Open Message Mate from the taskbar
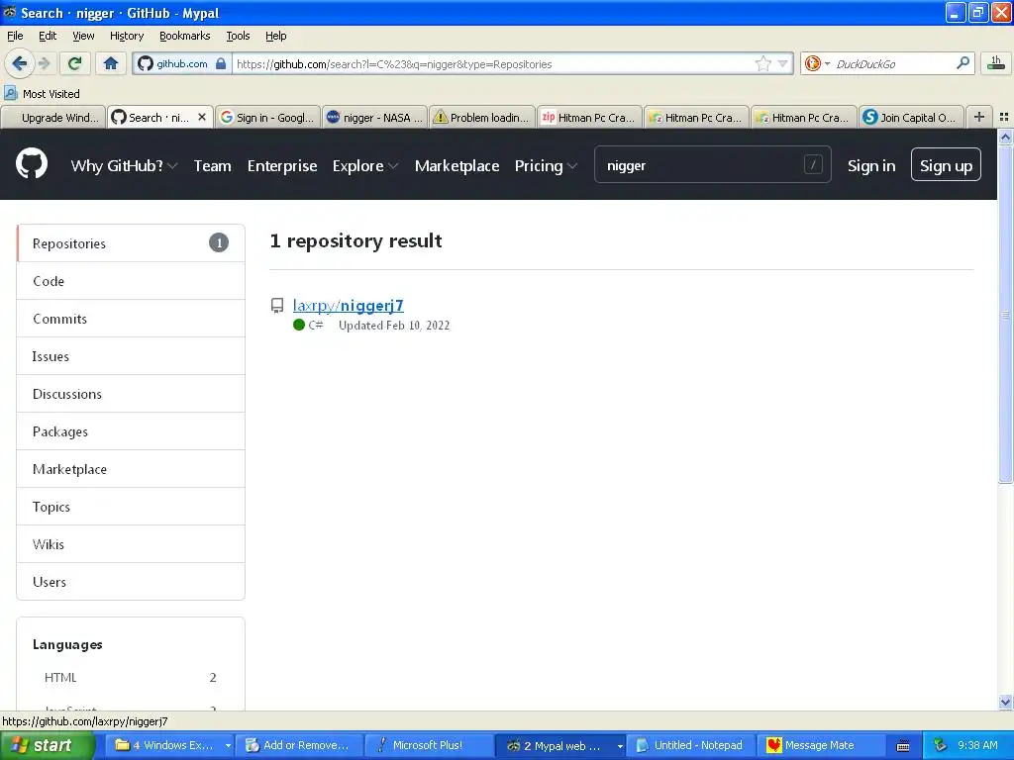Screen dimensions: 1014x760 click(819, 745)
